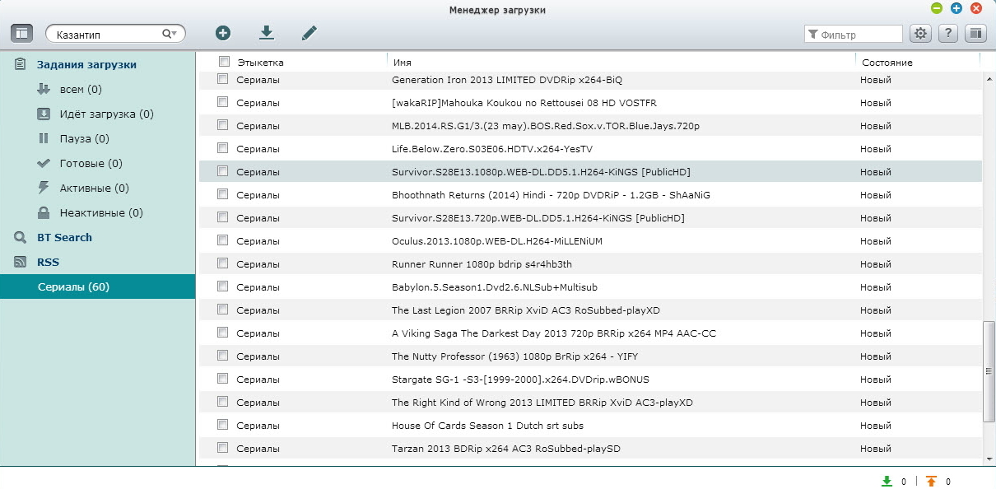The height and width of the screenshot is (489, 996).
Task: Toggle the sidebar panel icon
Action: 22,34
